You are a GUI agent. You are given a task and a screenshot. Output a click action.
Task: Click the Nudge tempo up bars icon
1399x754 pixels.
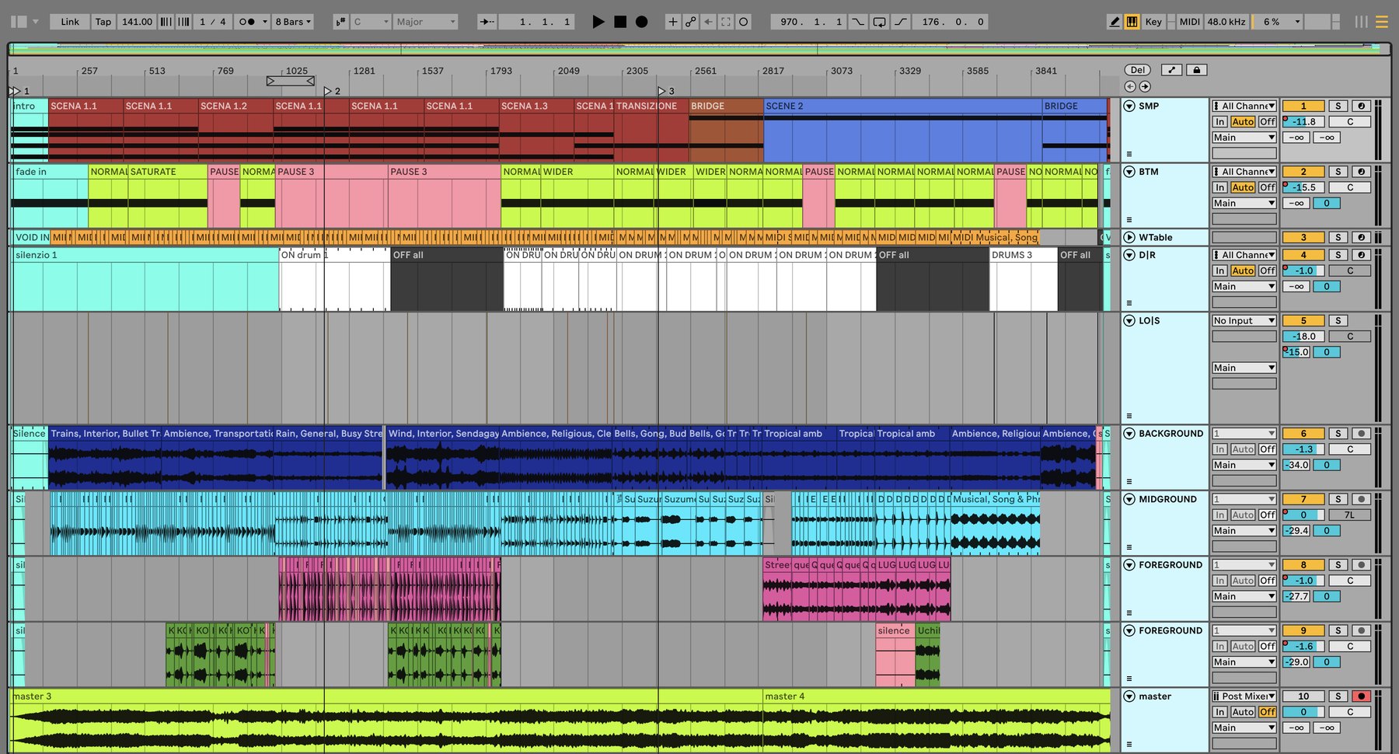pos(183,22)
